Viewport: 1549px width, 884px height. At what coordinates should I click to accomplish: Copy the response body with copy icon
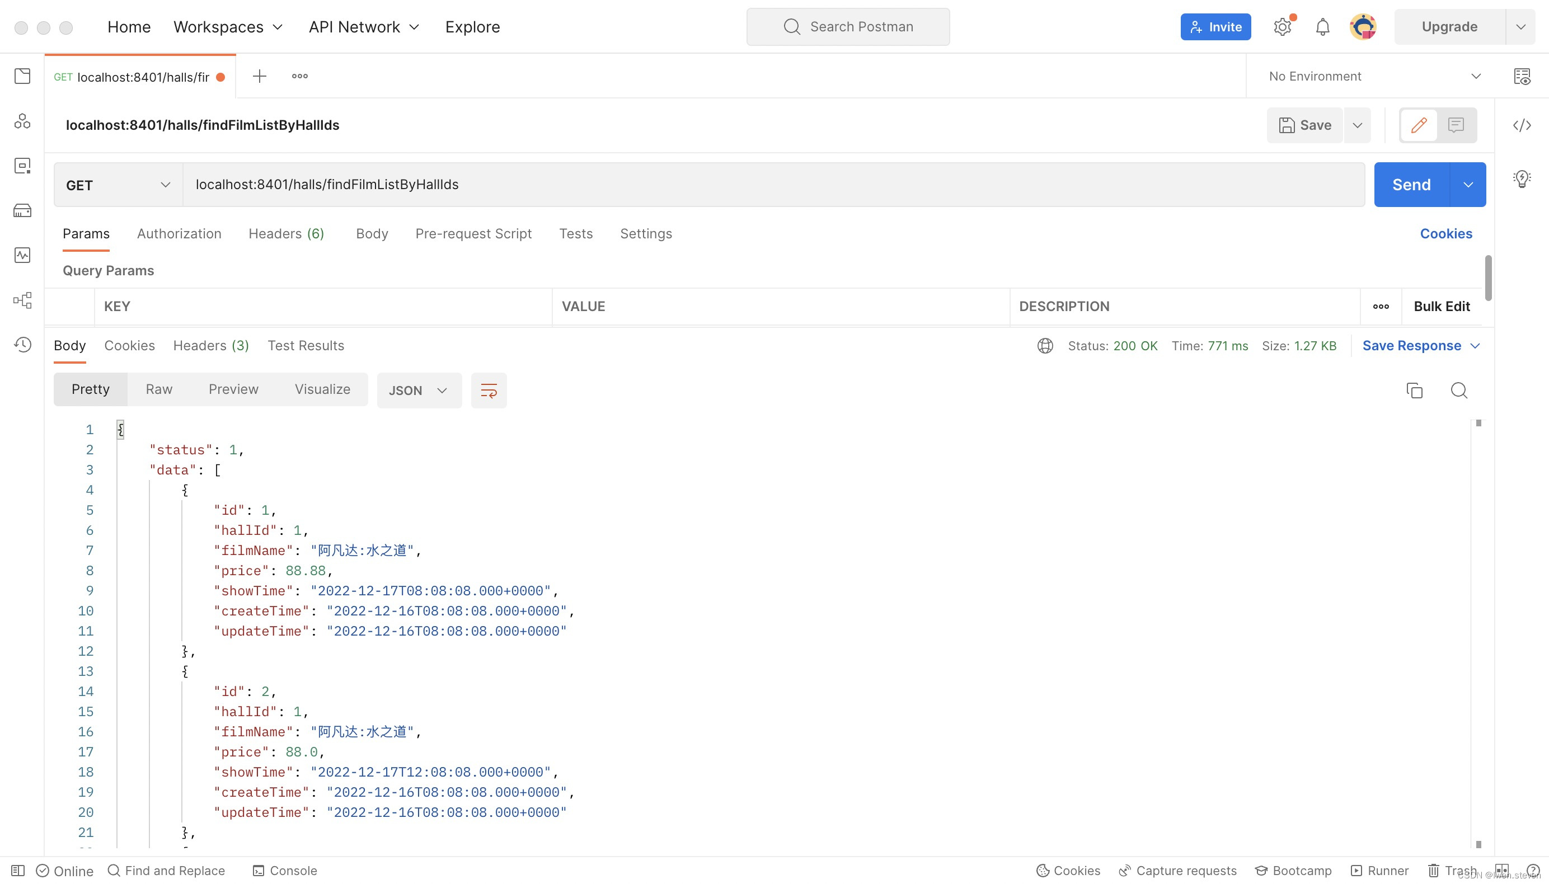point(1414,391)
